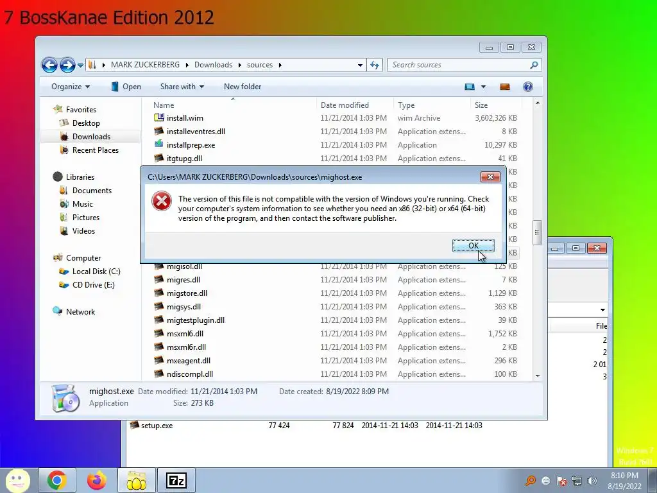Toggle the preview pane icon
The image size is (657, 493).
(x=505, y=87)
